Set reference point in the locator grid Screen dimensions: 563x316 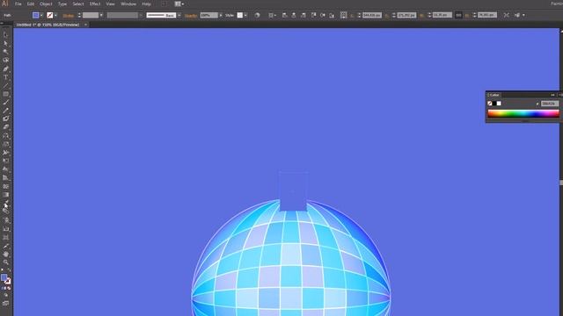[x=343, y=15]
